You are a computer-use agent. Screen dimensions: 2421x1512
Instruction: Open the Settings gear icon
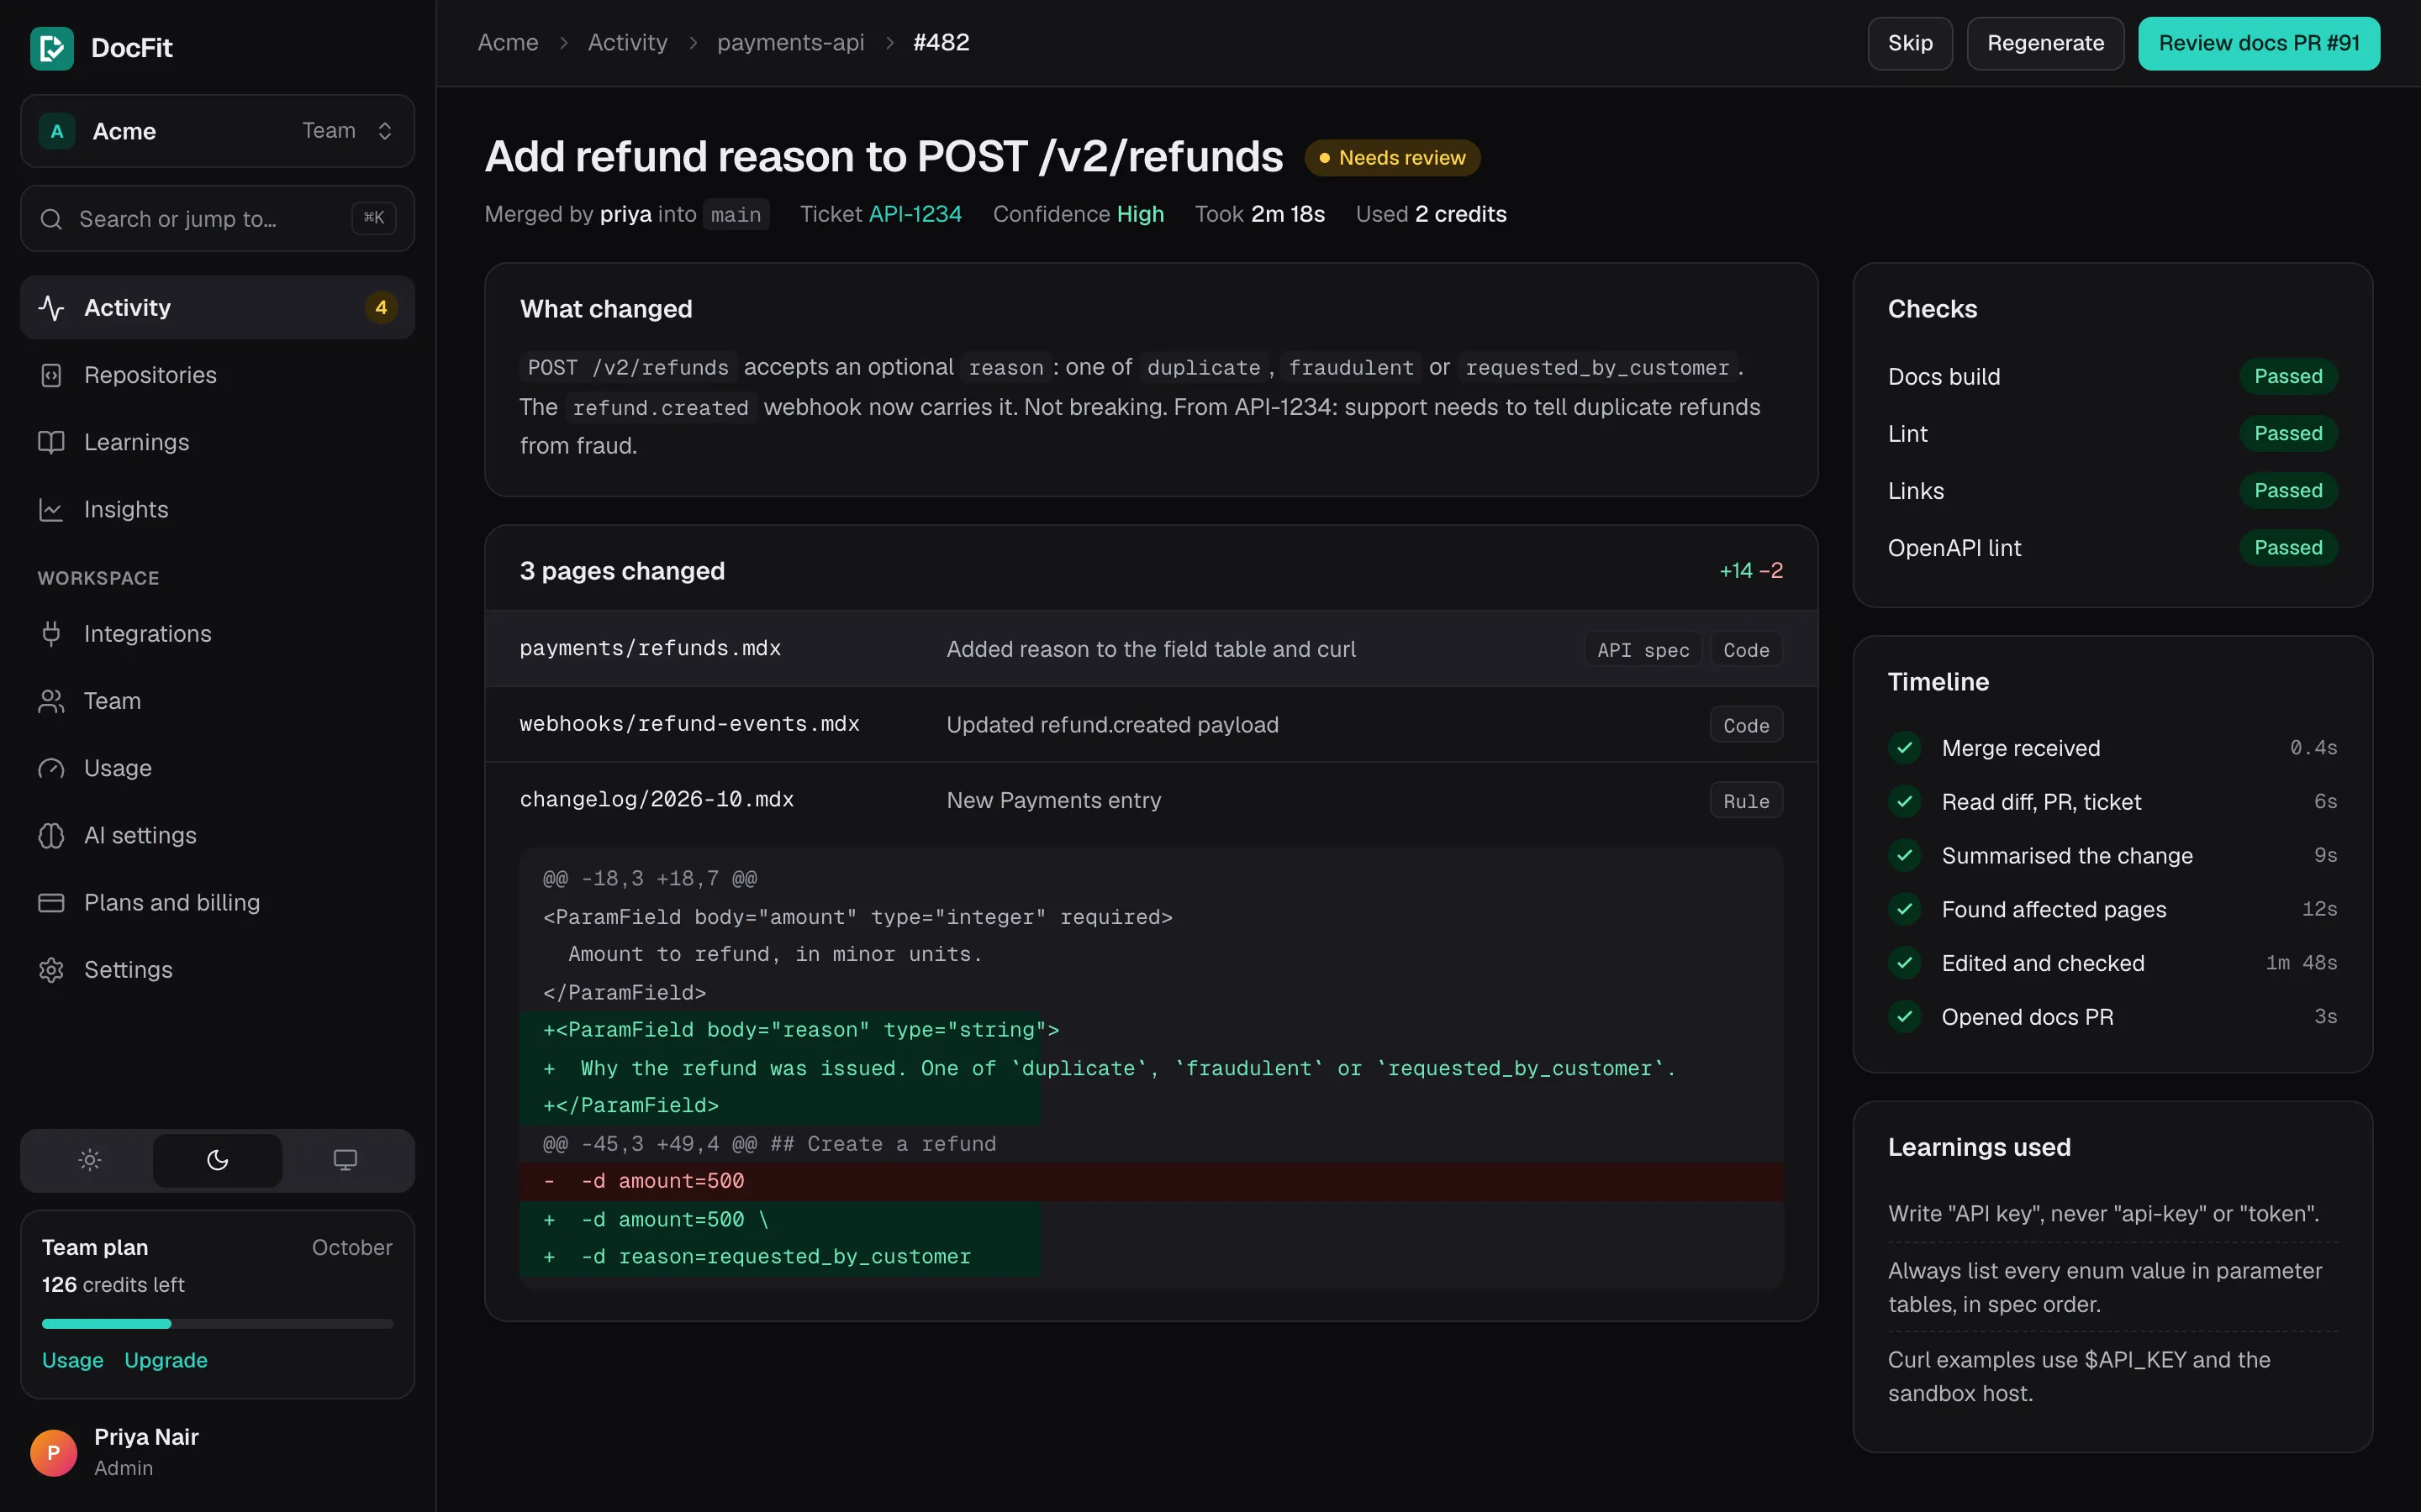(51, 970)
